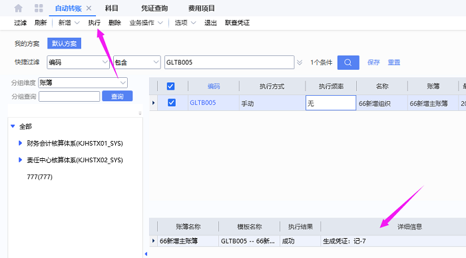The image size is (466, 258).
Task: Click the 分组查询 input field
Action: 69,96
